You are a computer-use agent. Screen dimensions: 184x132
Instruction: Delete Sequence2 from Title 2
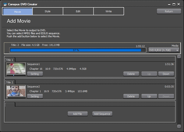[131, 96]
